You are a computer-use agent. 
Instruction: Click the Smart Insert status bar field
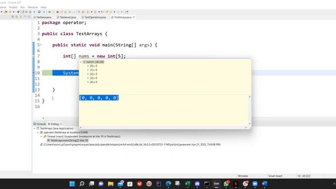pos(275,176)
